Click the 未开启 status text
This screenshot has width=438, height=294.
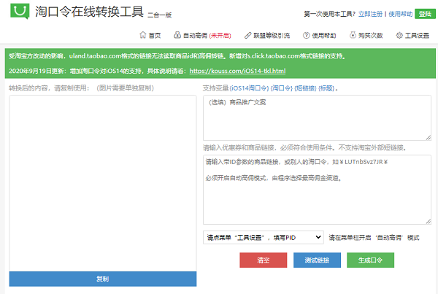(x=220, y=36)
